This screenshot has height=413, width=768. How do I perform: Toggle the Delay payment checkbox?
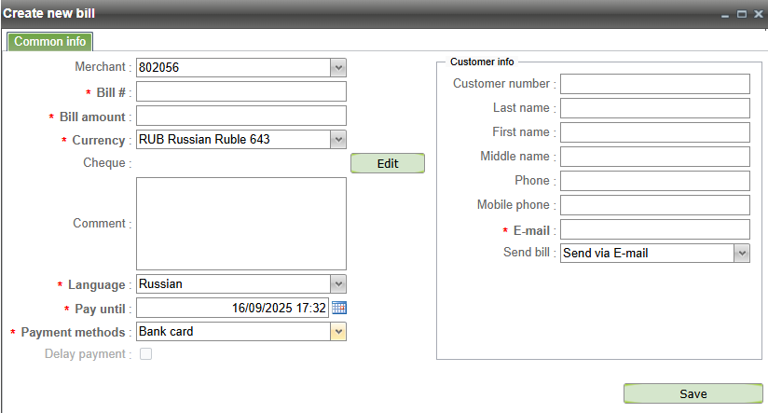click(x=145, y=354)
